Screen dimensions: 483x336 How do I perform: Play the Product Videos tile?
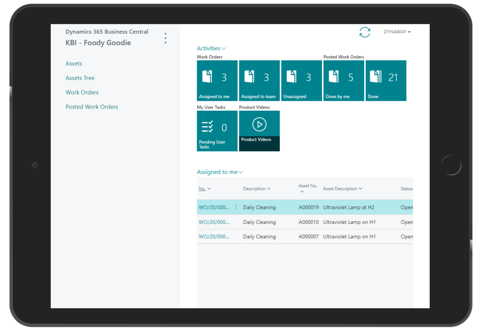pos(259,124)
